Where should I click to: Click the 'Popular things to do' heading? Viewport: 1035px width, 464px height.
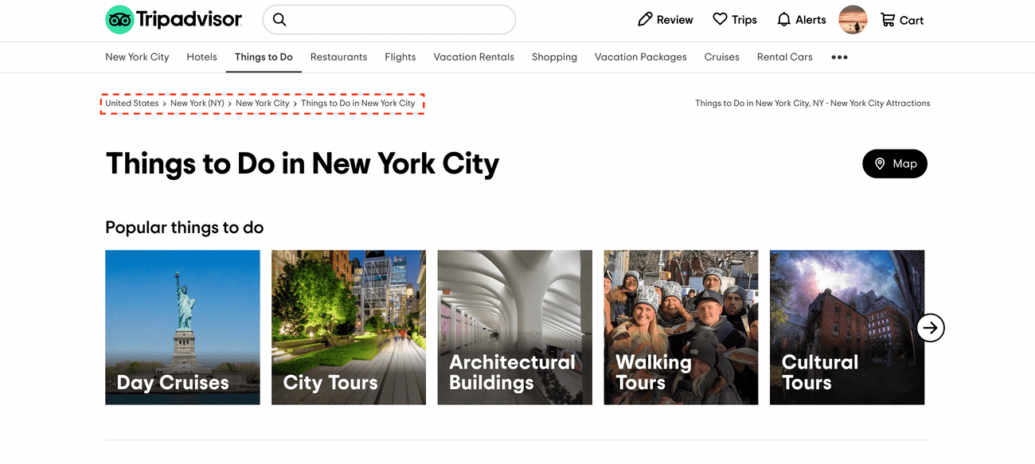click(185, 228)
